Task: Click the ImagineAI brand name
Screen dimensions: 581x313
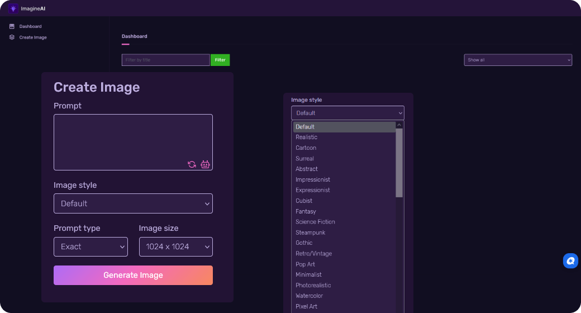Action: (33, 8)
